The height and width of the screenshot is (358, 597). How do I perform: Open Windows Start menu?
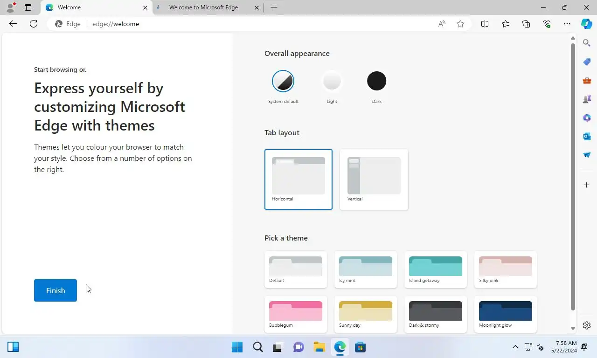pos(237,347)
